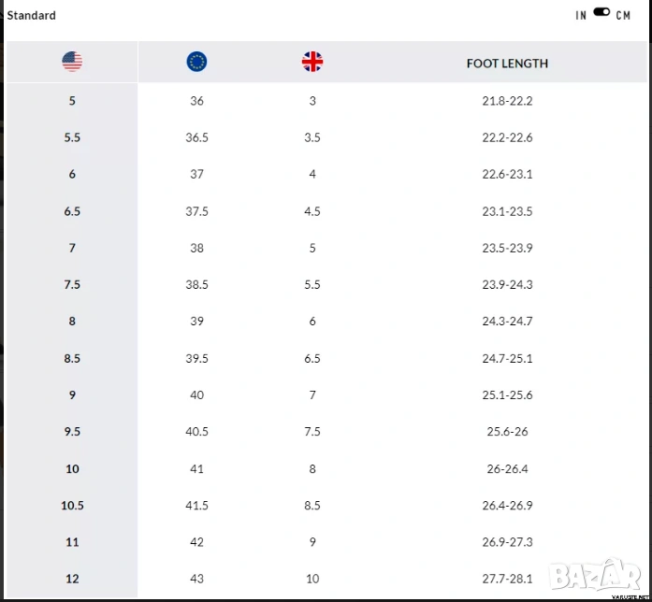Click EU size 41.5 cell
The height and width of the screenshot is (602, 652).
pos(196,506)
